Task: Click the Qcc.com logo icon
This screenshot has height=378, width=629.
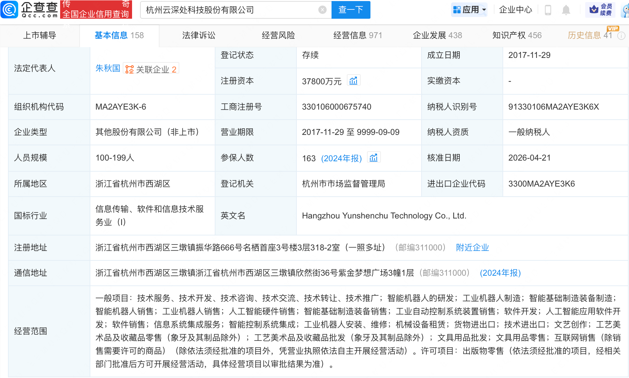Action: coord(9,9)
